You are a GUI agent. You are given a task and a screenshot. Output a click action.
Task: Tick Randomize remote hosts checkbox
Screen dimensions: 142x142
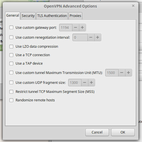(11, 100)
